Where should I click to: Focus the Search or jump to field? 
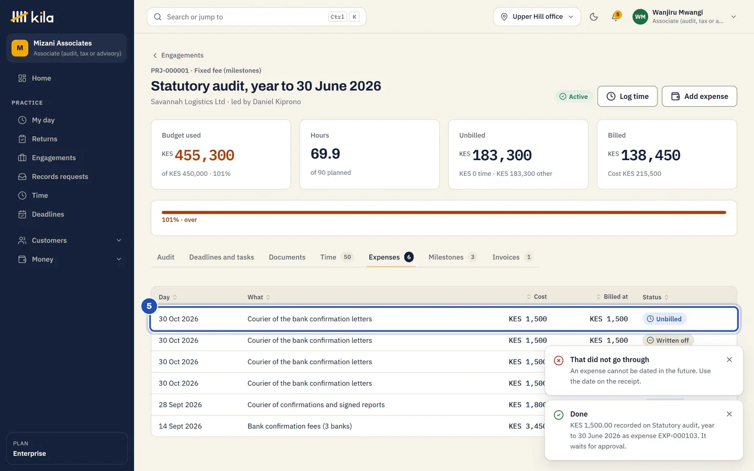pyautogui.click(x=256, y=17)
